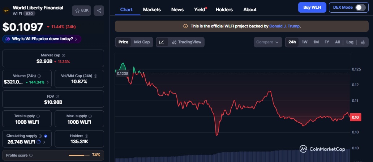This screenshot has height=162, width=373.
Task: Open chart settings sliders icon
Action: point(363,42)
